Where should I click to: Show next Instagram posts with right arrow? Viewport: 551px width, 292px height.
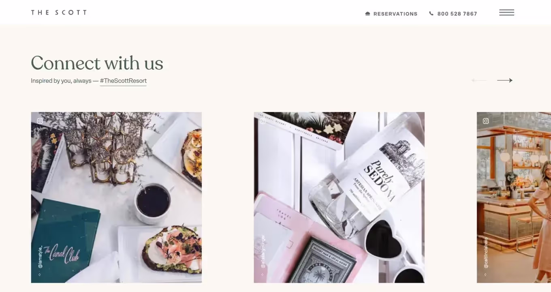(505, 80)
